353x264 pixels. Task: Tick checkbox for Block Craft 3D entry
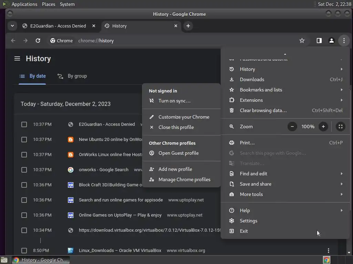(24, 185)
